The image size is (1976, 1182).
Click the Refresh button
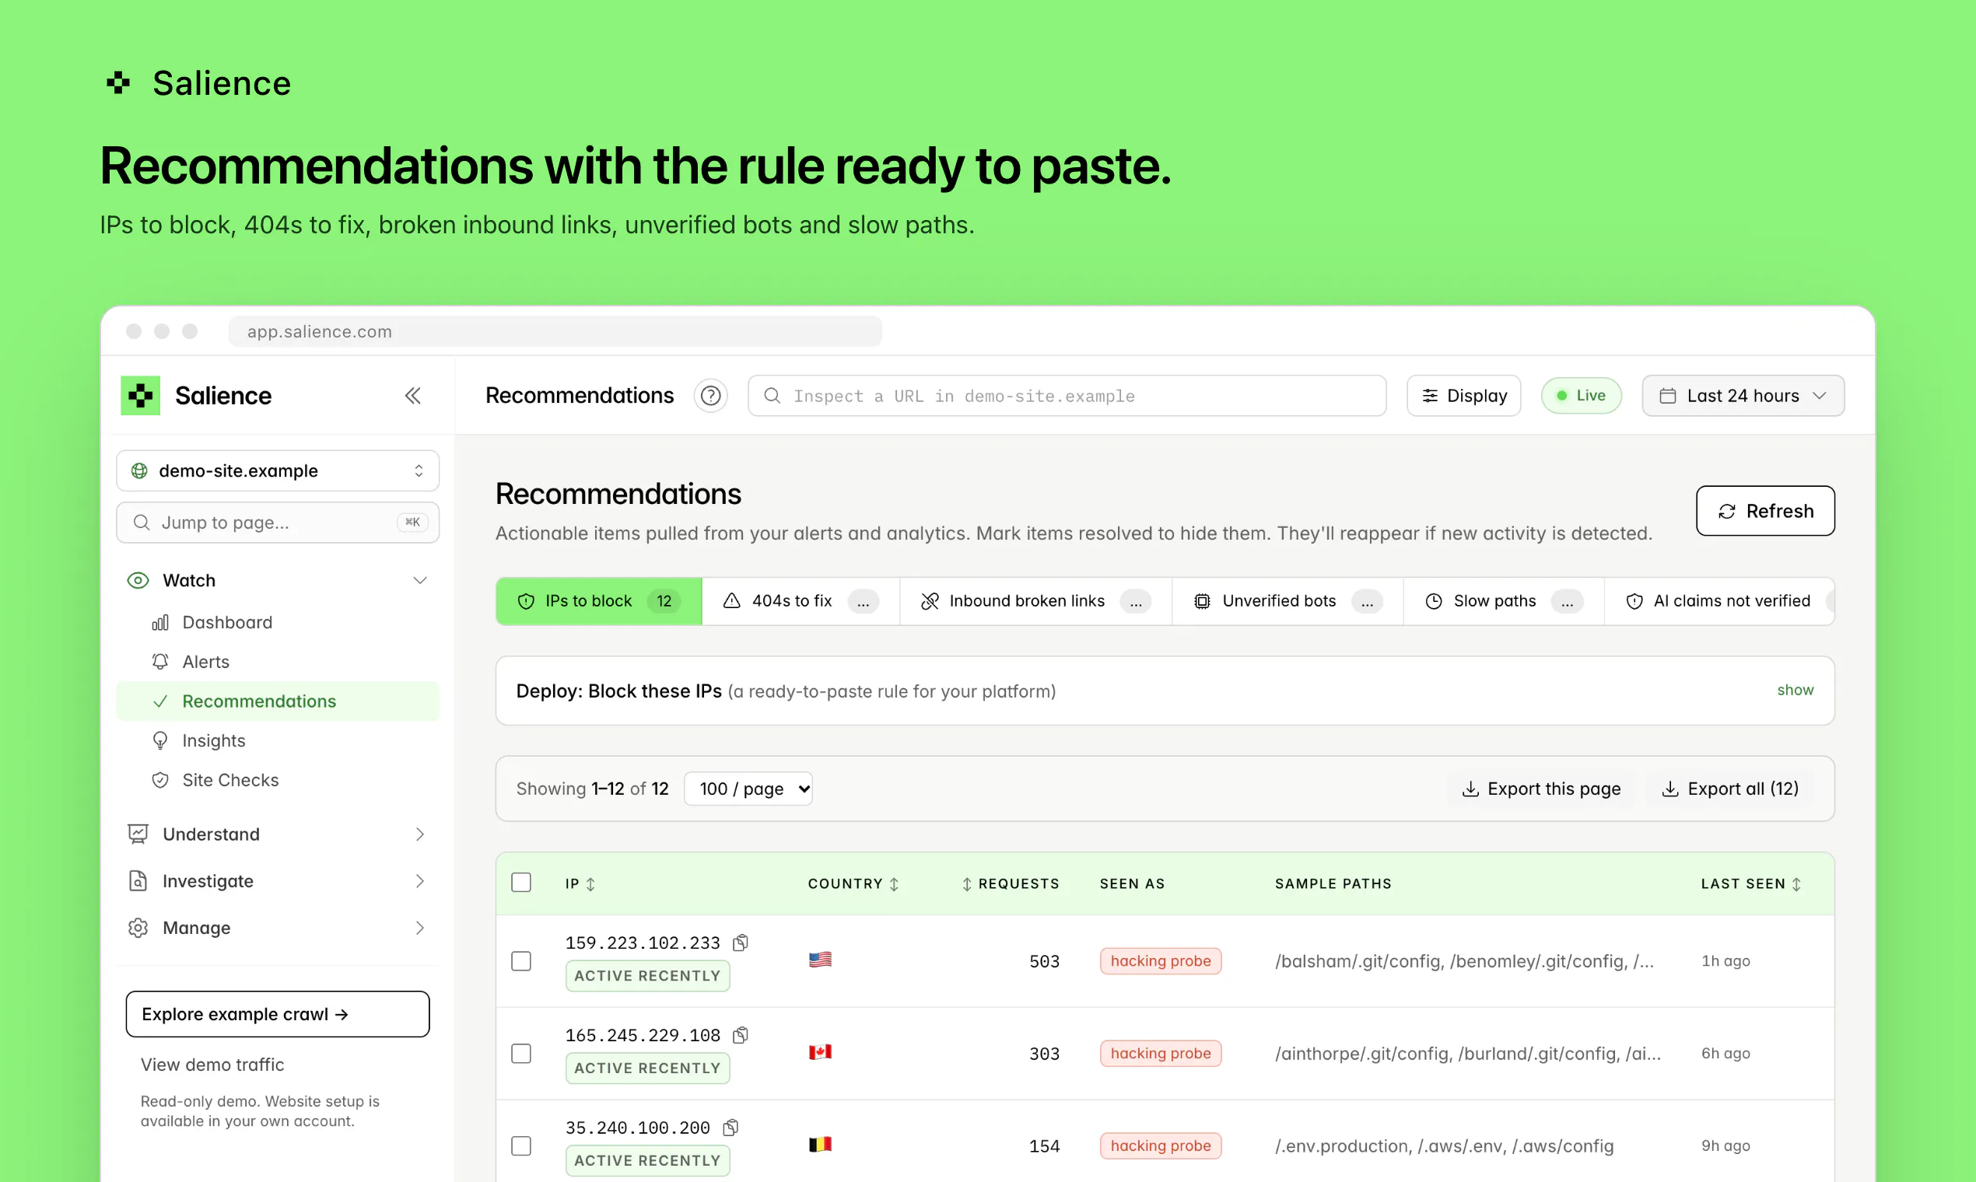pos(1765,511)
